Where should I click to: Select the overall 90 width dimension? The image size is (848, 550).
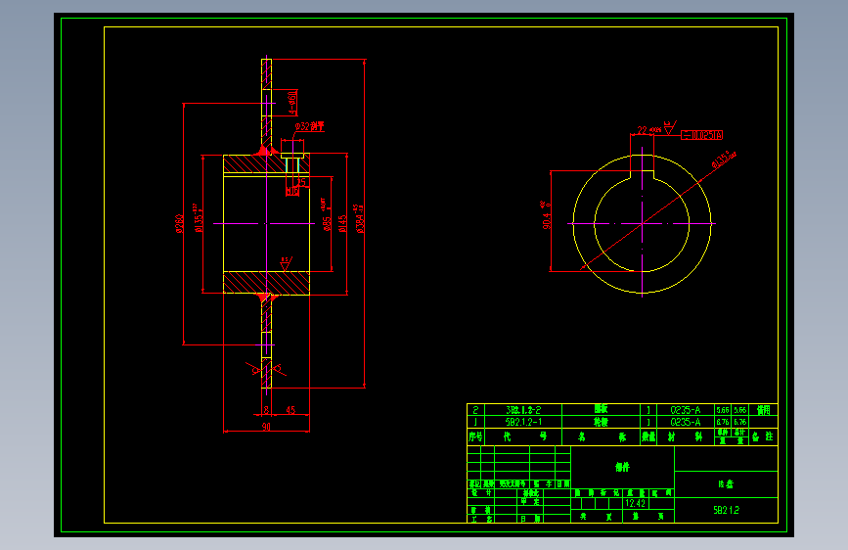[266, 427]
